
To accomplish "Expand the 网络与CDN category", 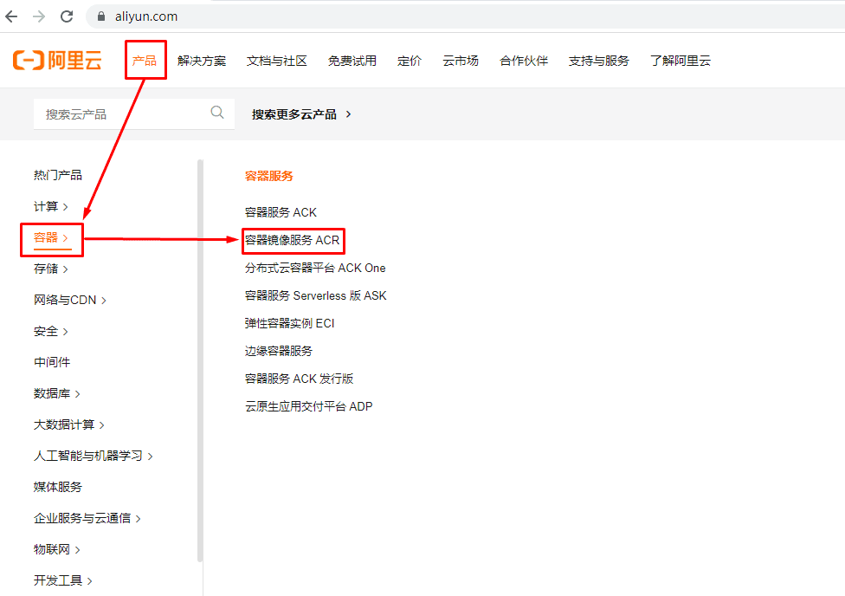I will coord(70,300).
